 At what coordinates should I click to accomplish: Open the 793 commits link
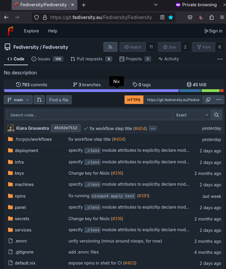click(x=32, y=85)
